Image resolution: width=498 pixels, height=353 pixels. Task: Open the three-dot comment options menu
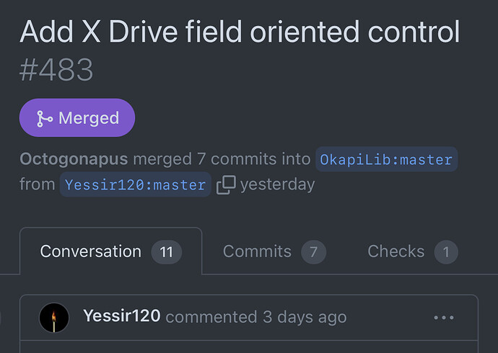444,318
